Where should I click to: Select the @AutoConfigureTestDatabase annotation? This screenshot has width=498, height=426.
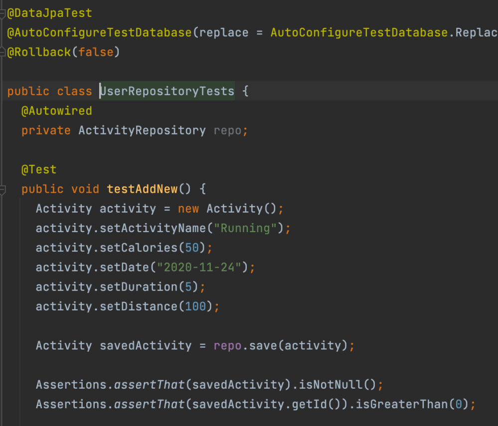[x=99, y=33]
